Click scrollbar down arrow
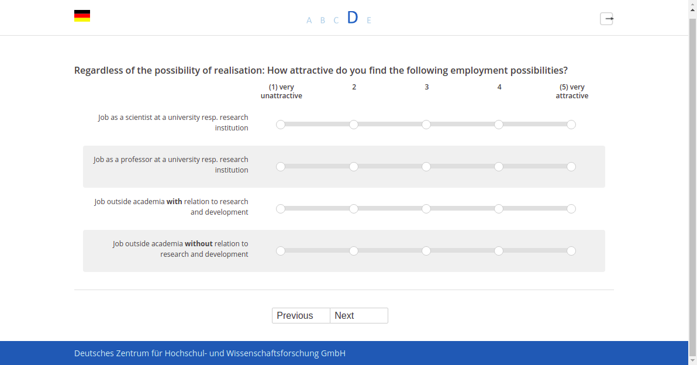Screen dimensions: 697x365 (692, 360)
